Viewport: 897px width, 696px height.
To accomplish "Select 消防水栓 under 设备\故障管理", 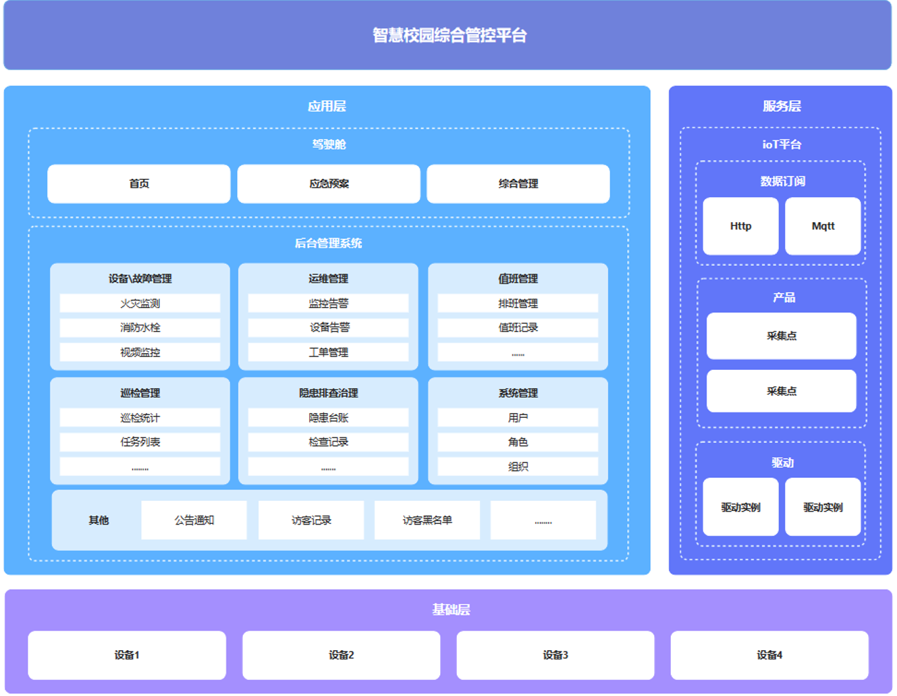I will pos(140,328).
